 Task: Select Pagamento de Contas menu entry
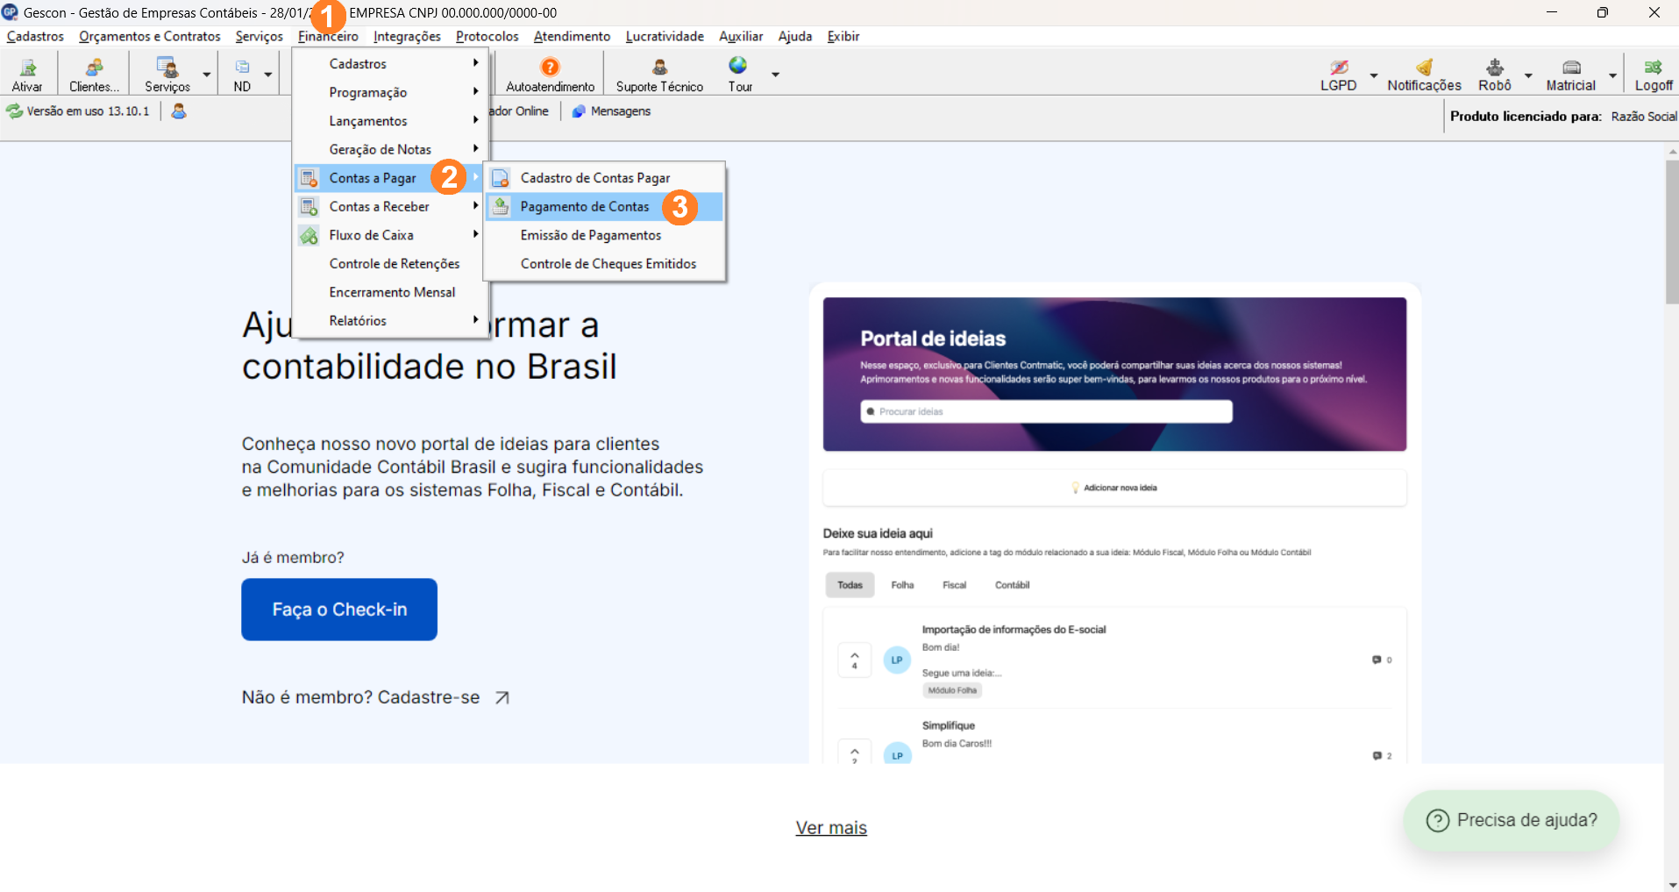point(604,207)
